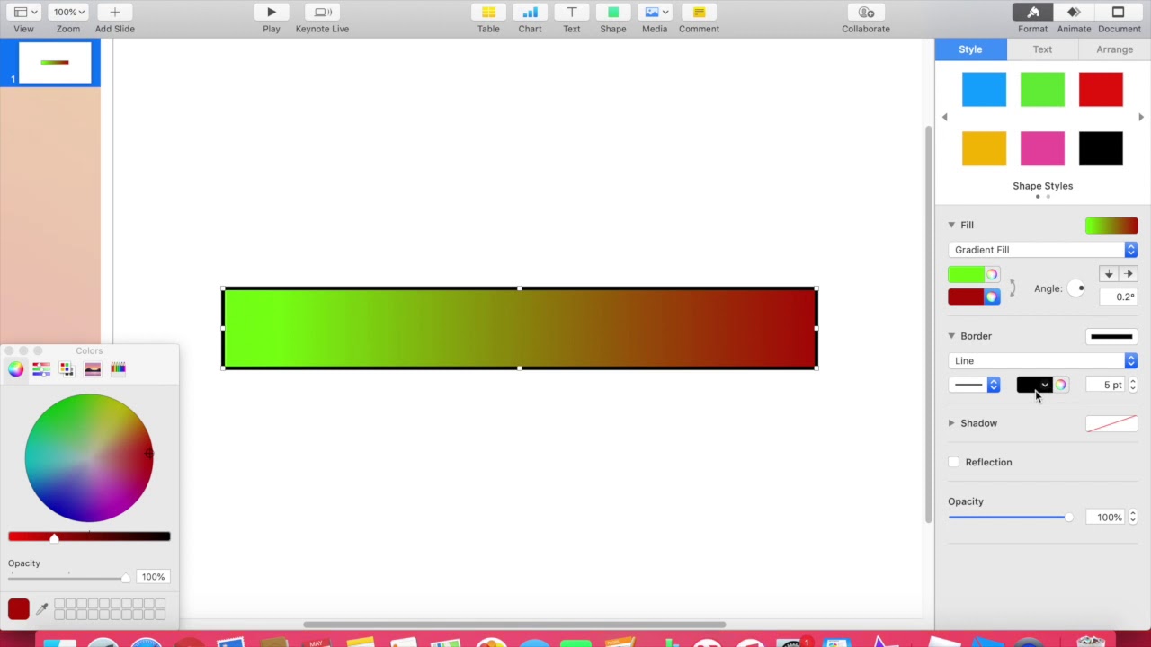Image resolution: width=1151 pixels, height=647 pixels.
Task: Select slide 1 thumbnail
Action: 55,62
